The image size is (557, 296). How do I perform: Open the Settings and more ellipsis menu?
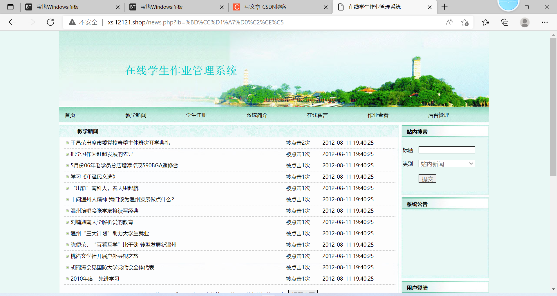545,22
